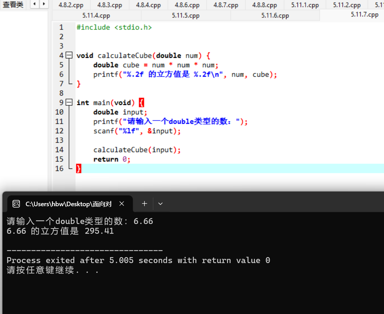Open the terminal profile dropdown chevron
The width and height of the screenshot is (384, 314).
[160, 204]
